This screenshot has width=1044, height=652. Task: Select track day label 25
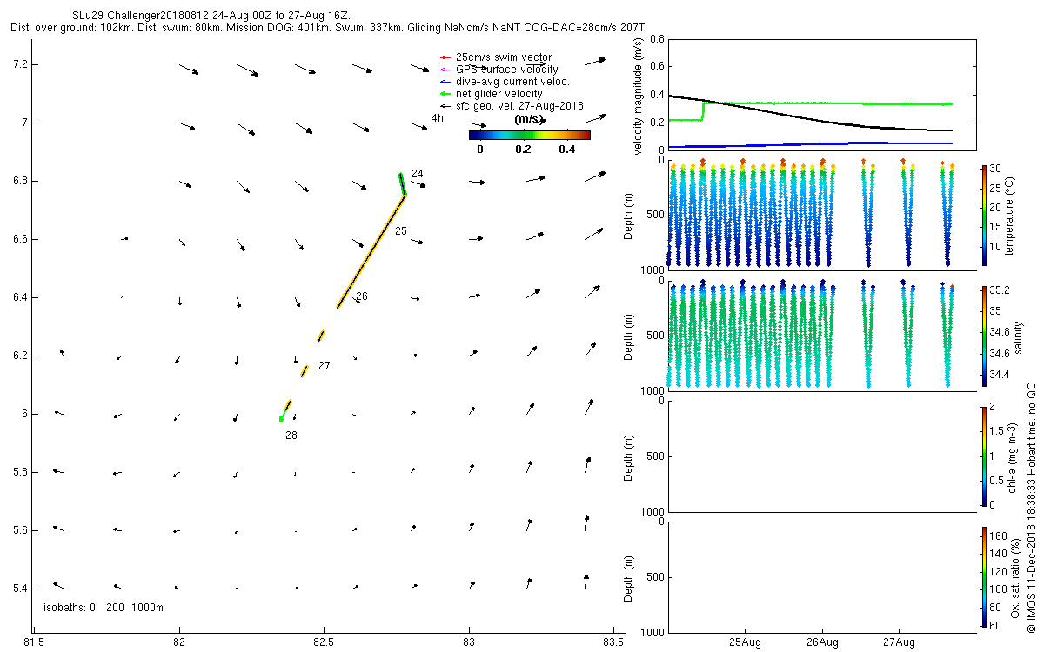pyautogui.click(x=401, y=231)
